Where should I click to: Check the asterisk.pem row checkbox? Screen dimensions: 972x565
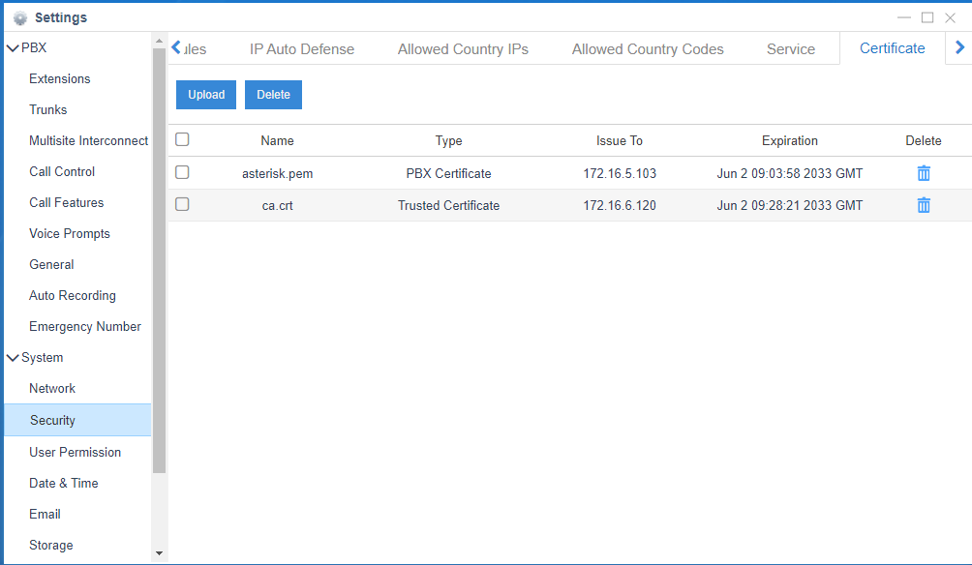[182, 172]
